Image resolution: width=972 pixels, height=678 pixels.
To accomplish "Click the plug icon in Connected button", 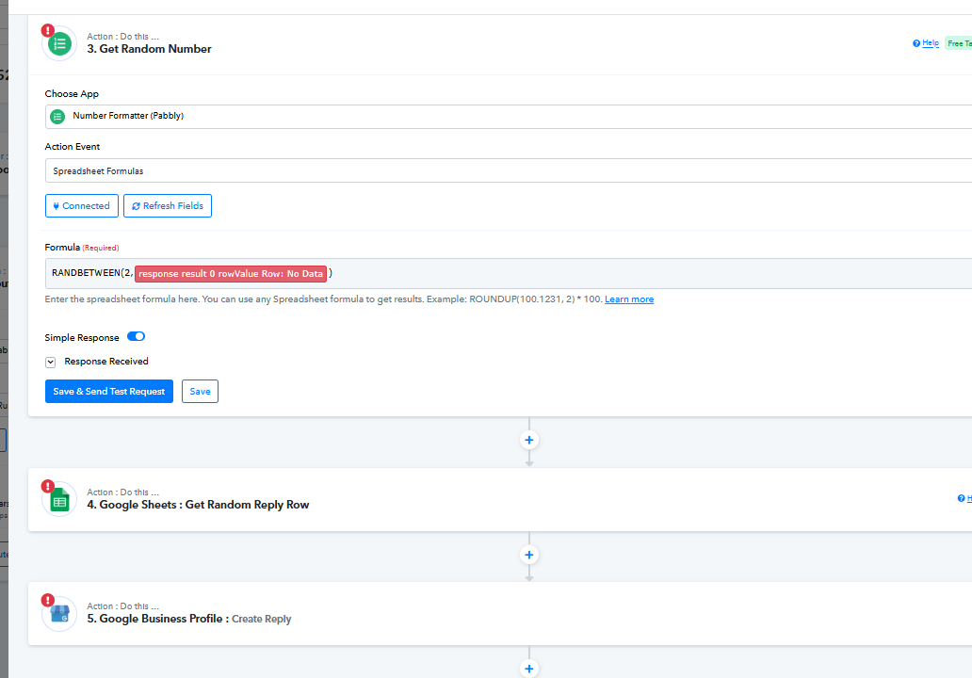I will tap(56, 206).
